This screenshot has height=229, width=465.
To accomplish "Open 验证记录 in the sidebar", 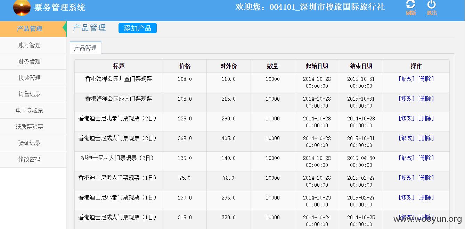I will 33,143.
